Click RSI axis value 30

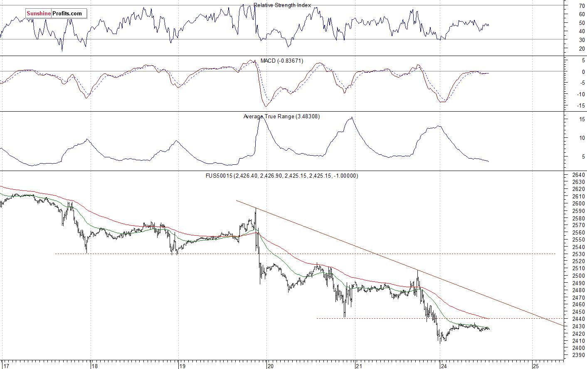pyautogui.click(x=582, y=40)
